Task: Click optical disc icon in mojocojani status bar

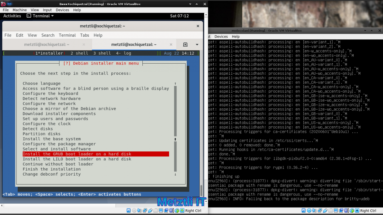Action: [309, 211]
